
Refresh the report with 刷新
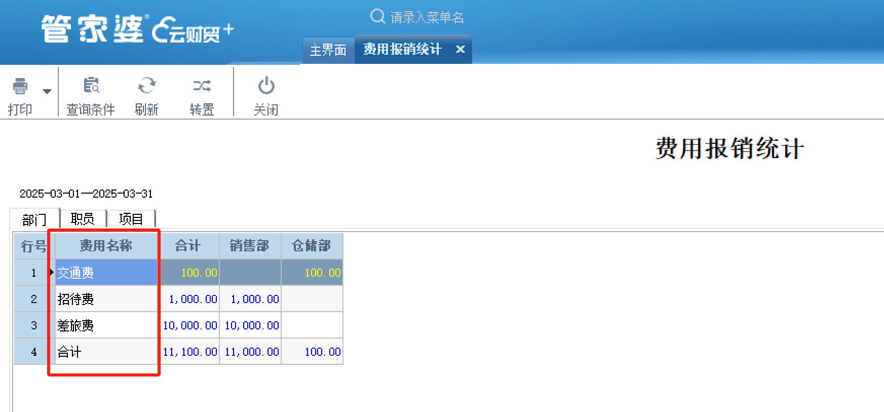[x=146, y=96]
